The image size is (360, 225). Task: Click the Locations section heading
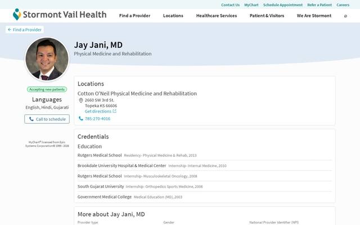click(x=91, y=84)
